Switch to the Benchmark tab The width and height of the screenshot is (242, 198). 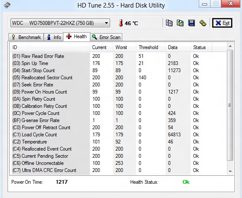[x=26, y=37]
